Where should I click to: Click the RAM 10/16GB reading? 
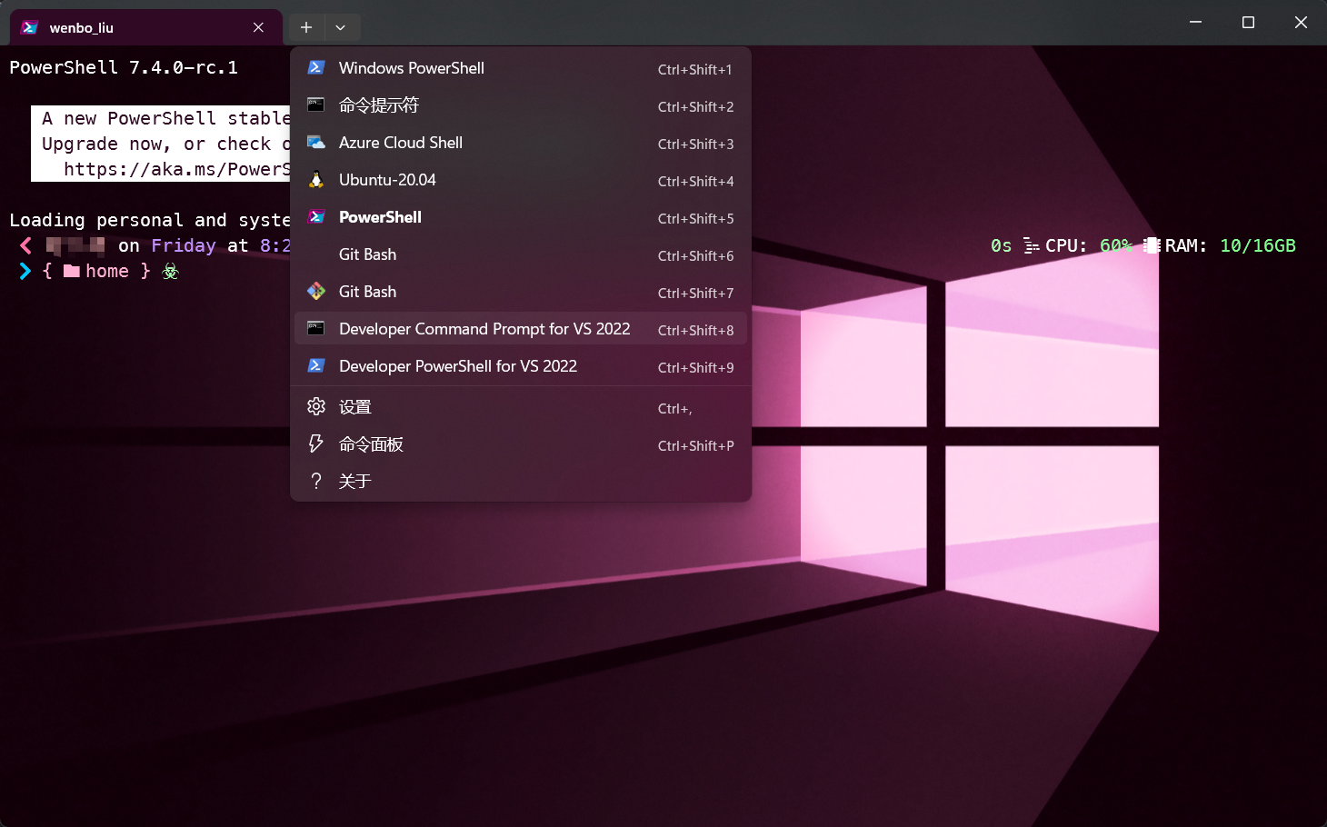[x=1258, y=245]
